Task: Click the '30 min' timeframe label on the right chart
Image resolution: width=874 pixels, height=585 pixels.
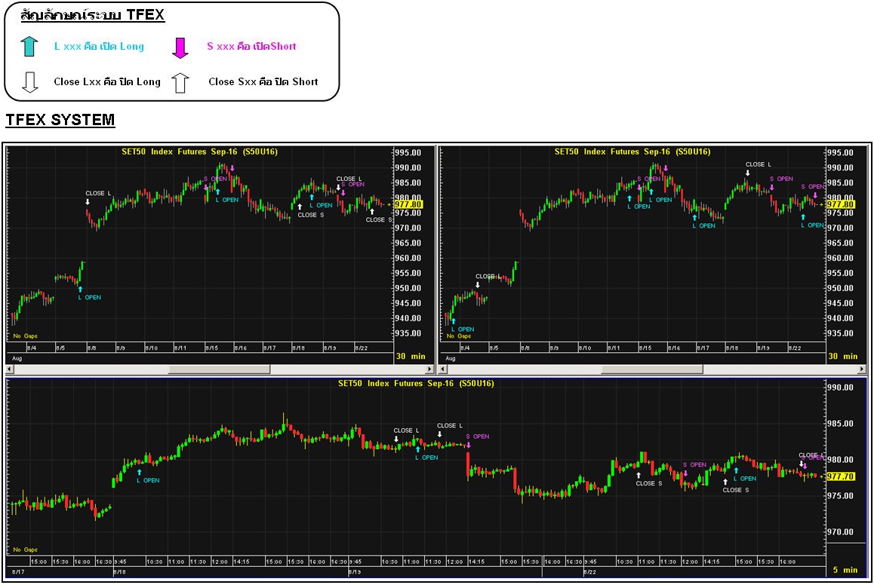Action: pos(842,357)
